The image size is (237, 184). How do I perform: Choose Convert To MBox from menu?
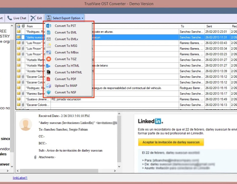pos(67,52)
